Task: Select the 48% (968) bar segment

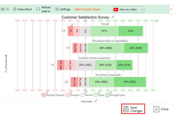Action: pos(106,48)
